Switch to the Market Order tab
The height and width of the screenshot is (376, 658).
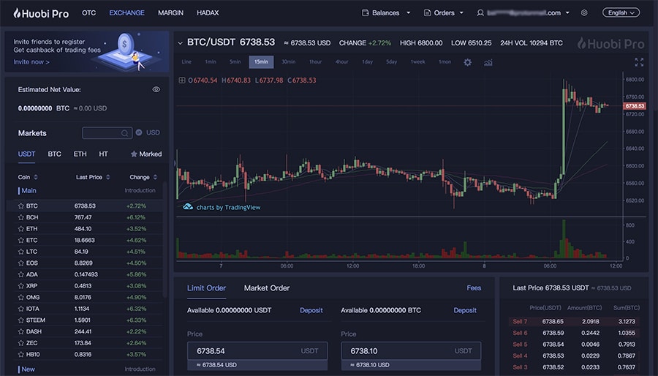click(267, 288)
